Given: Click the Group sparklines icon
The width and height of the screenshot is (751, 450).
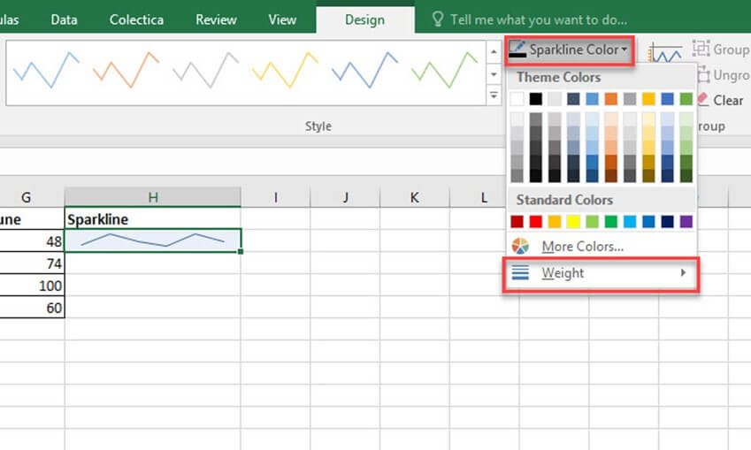Looking at the screenshot, I should (701, 50).
